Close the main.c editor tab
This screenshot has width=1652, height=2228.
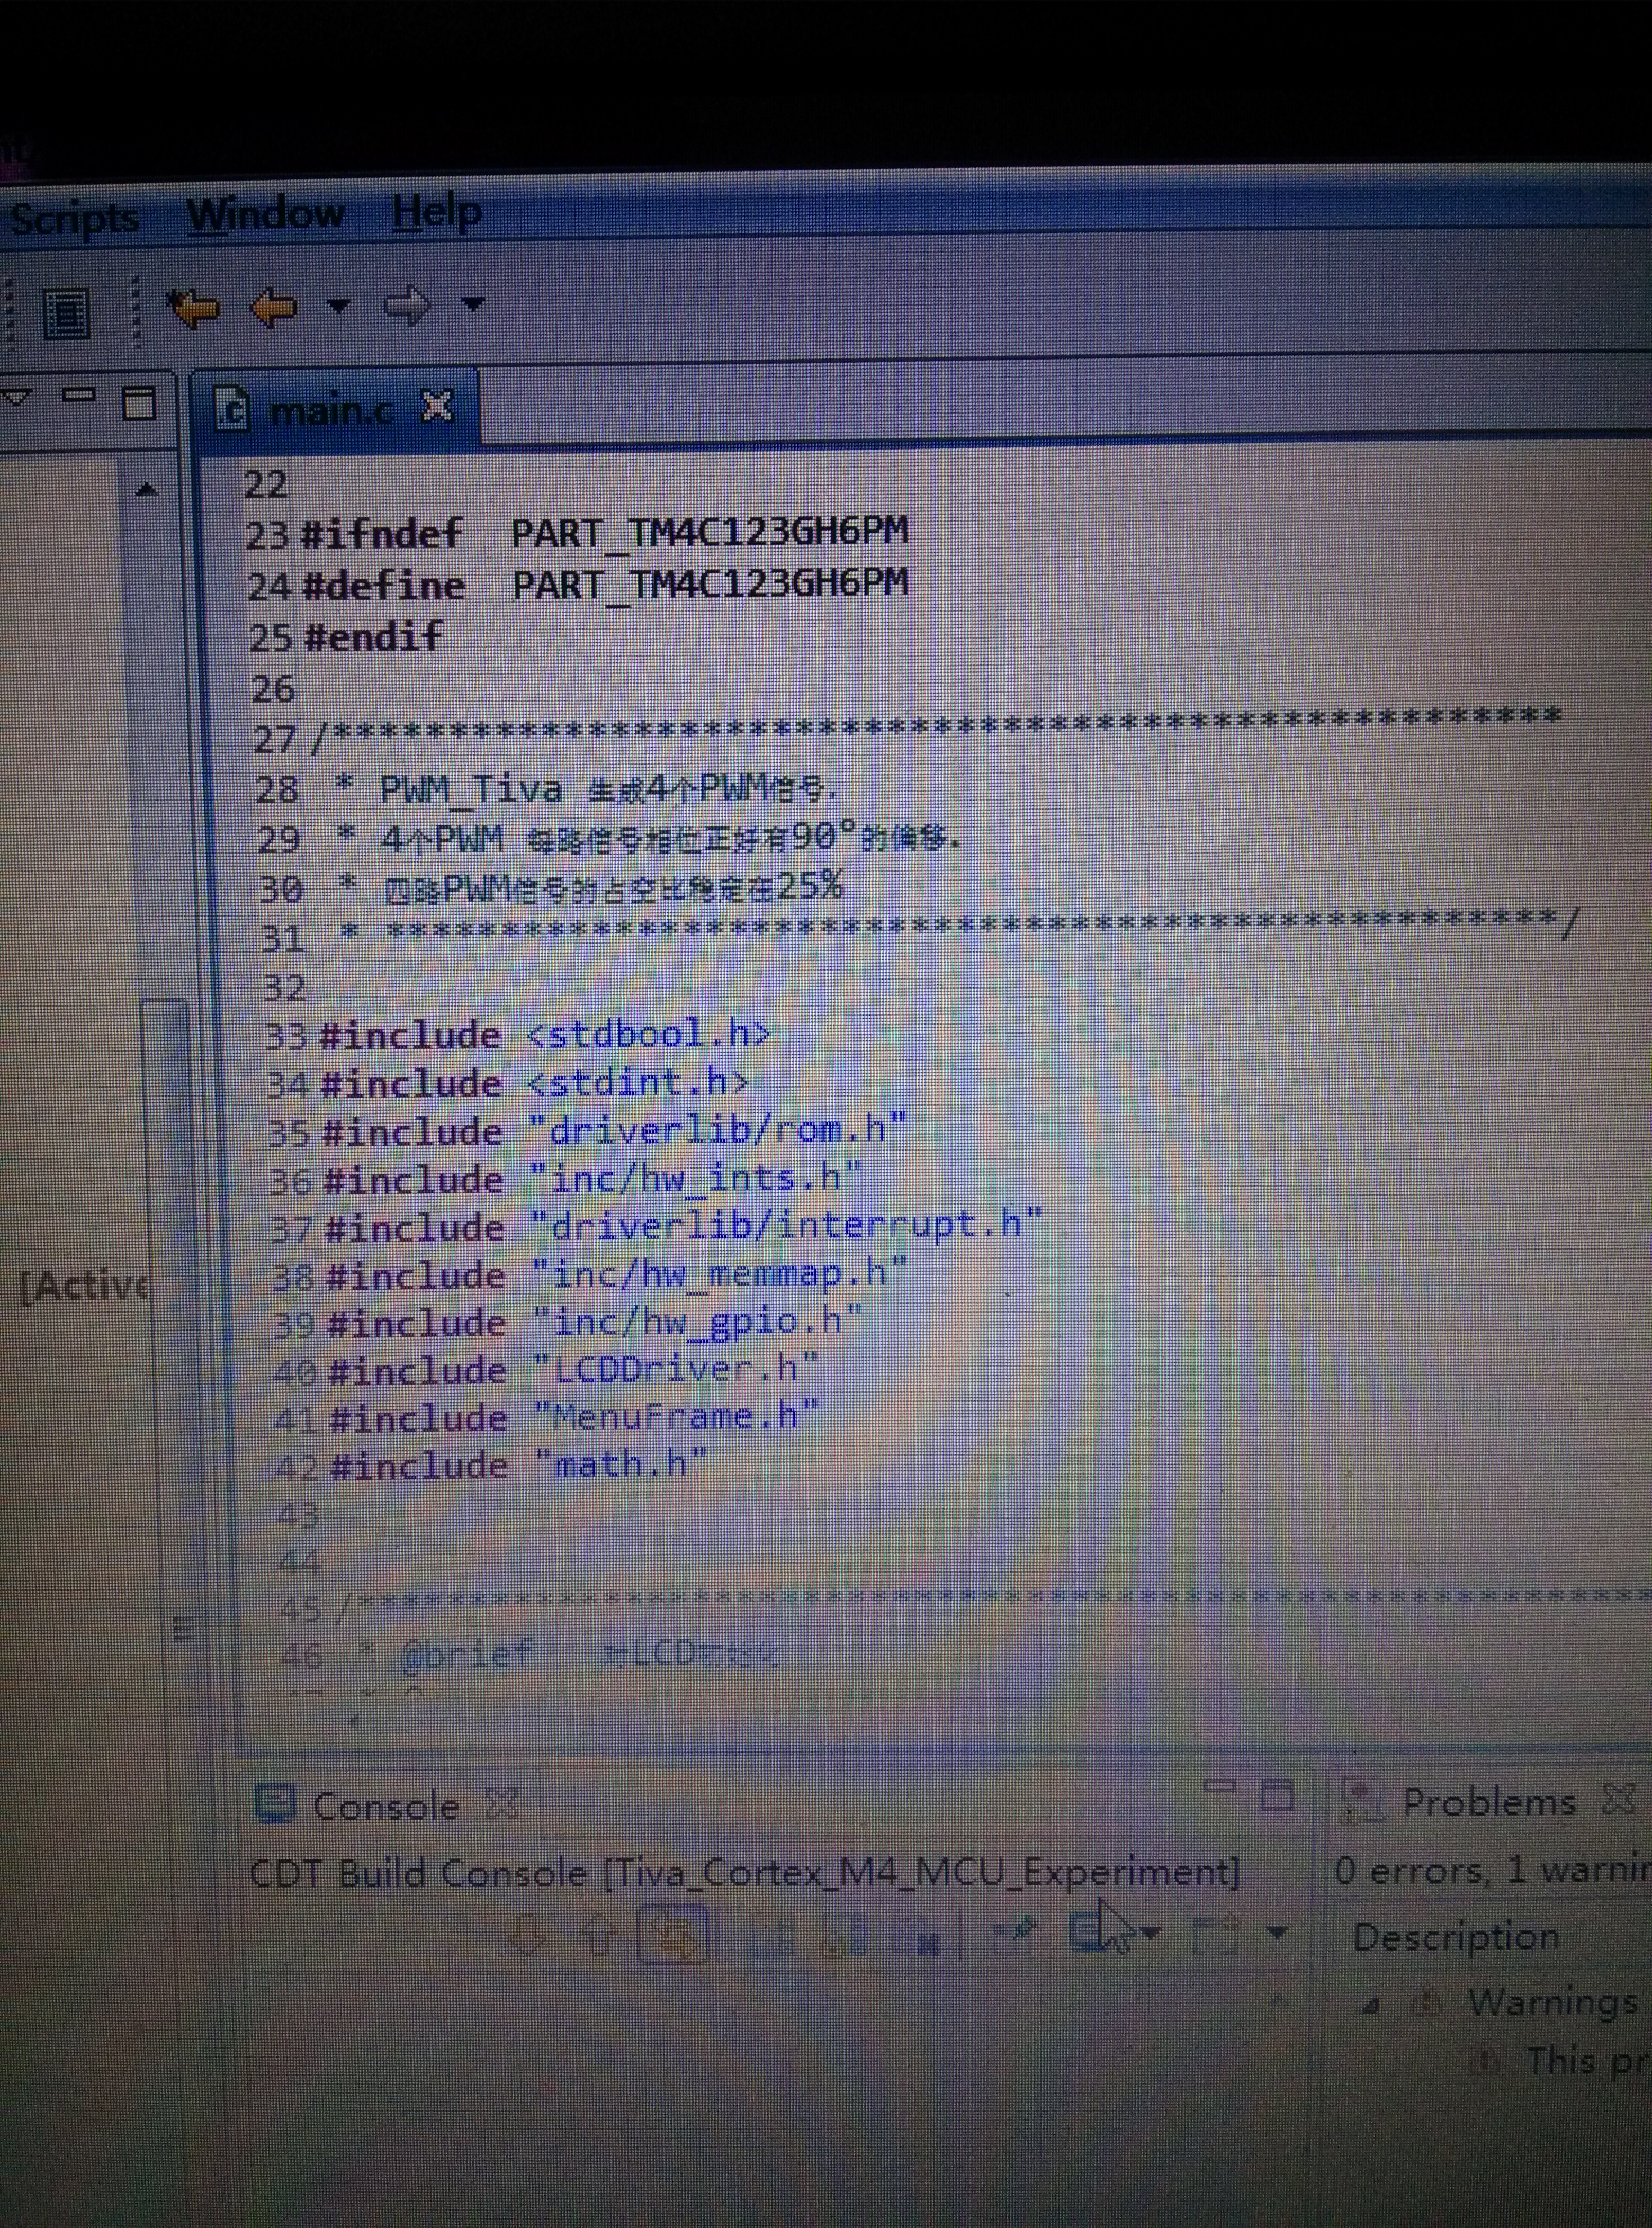click(437, 407)
